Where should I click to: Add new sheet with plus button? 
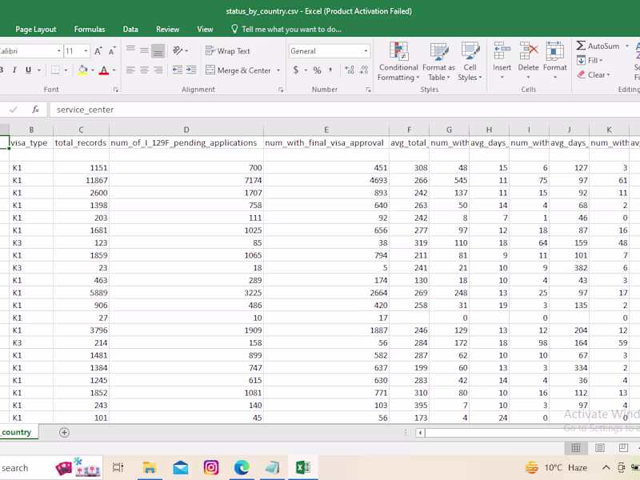tap(64, 433)
